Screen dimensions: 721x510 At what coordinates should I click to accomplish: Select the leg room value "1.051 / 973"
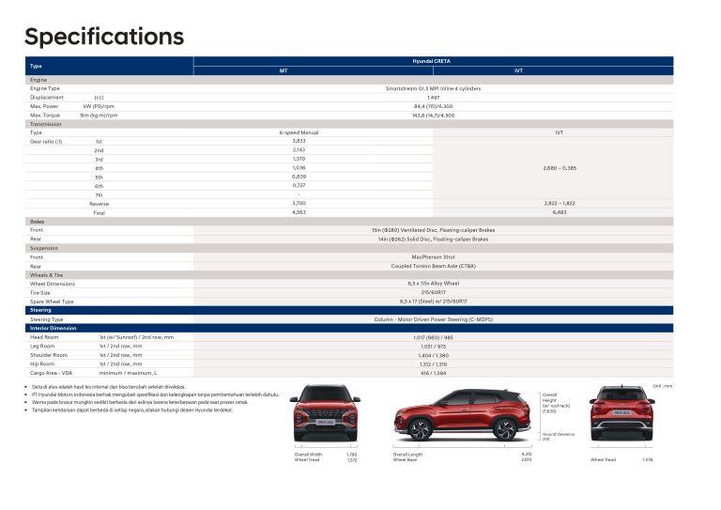(433, 347)
